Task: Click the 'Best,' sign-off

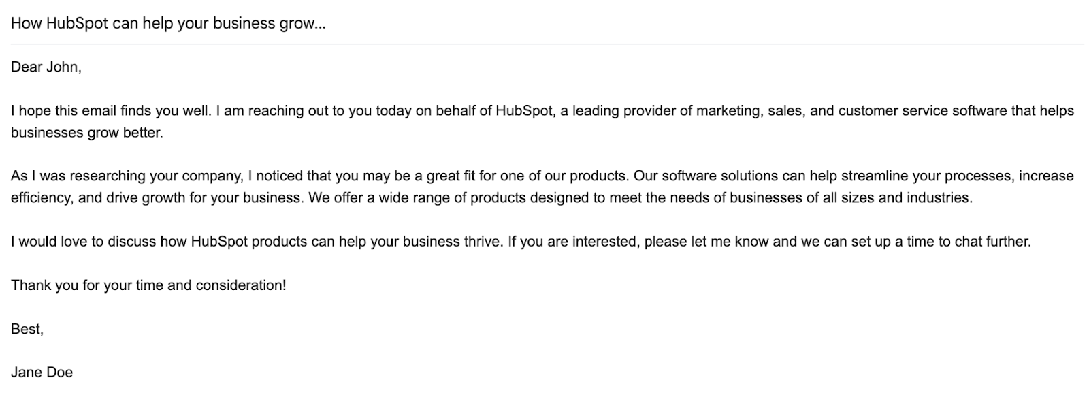Action: pos(27,329)
